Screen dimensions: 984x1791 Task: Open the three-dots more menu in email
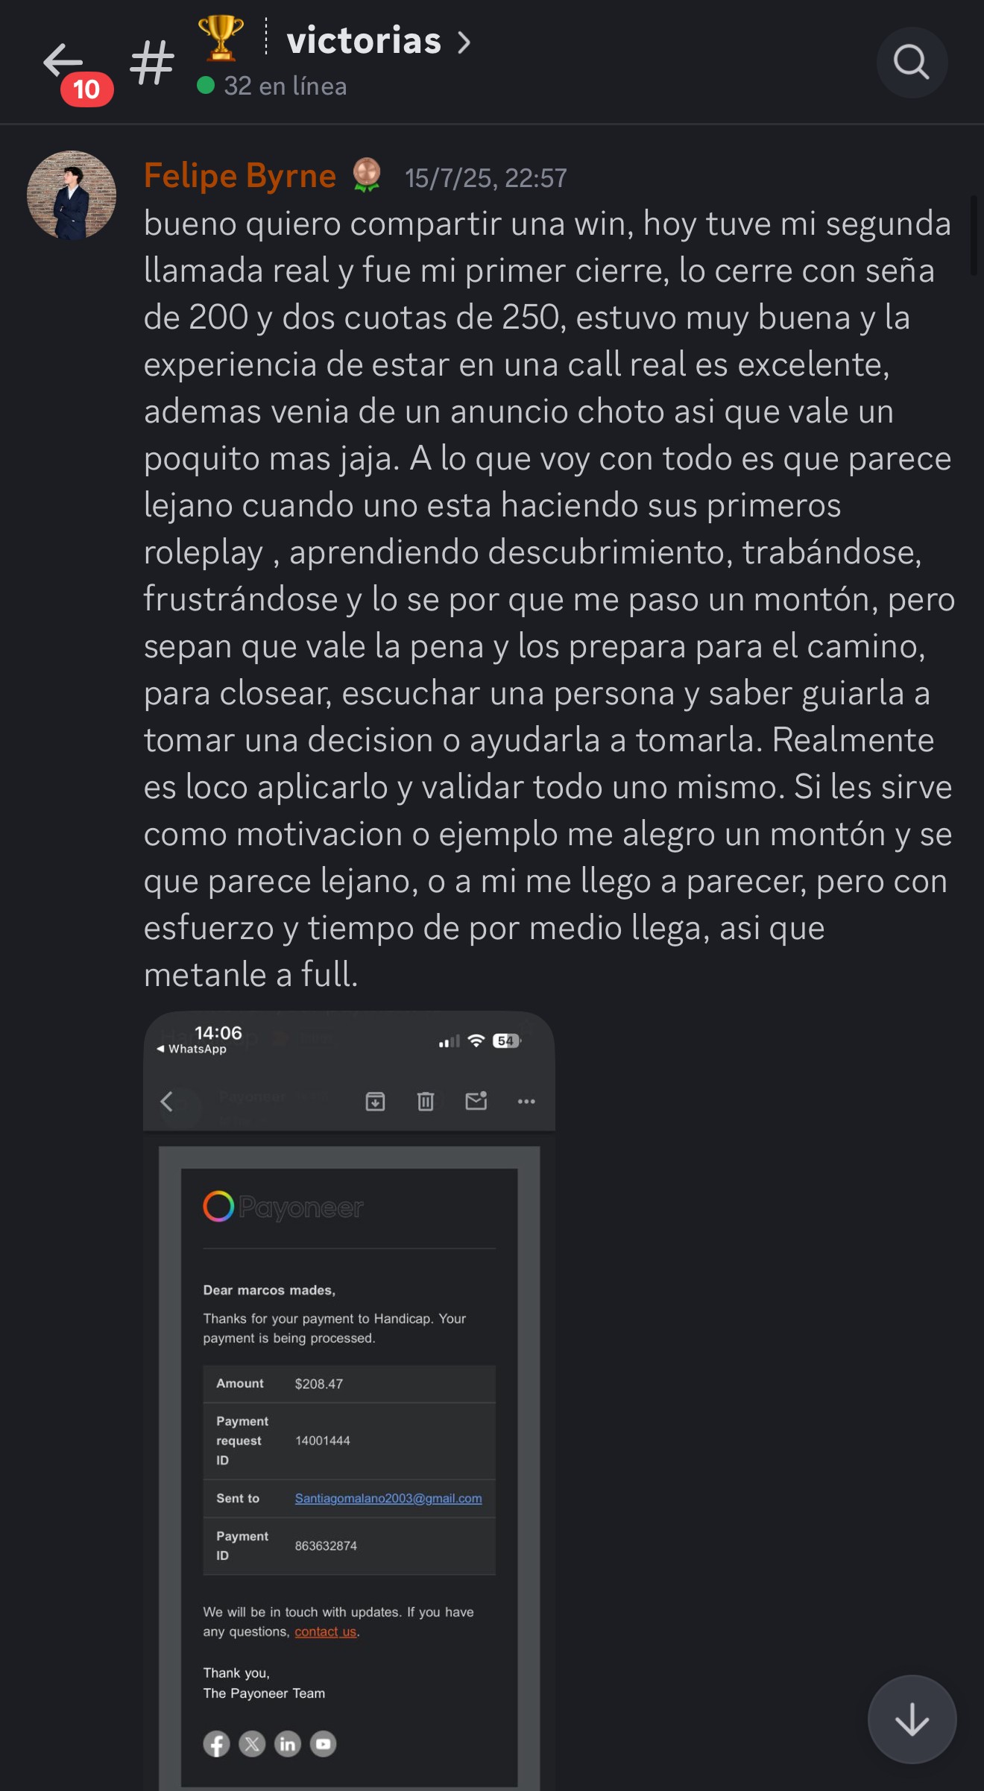pyautogui.click(x=526, y=1101)
